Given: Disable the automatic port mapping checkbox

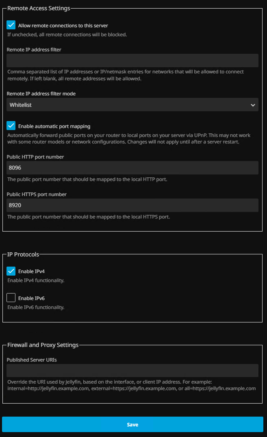Looking at the screenshot, I should pyautogui.click(x=11, y=126).
